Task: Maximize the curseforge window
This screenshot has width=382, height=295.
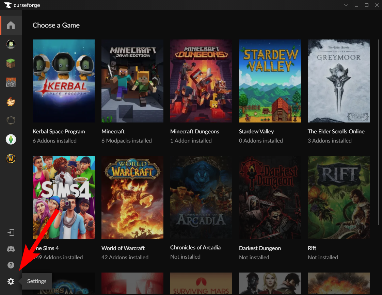Action: click(x=367, y=5)
